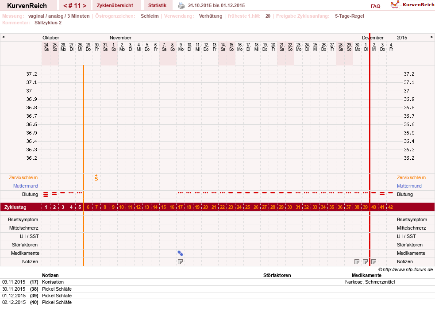Click the spotting dots on cycle day 17

[180, 192]
